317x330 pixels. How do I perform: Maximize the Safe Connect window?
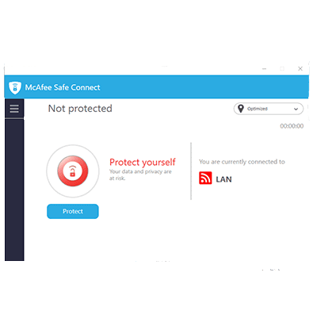click(282, 69)
